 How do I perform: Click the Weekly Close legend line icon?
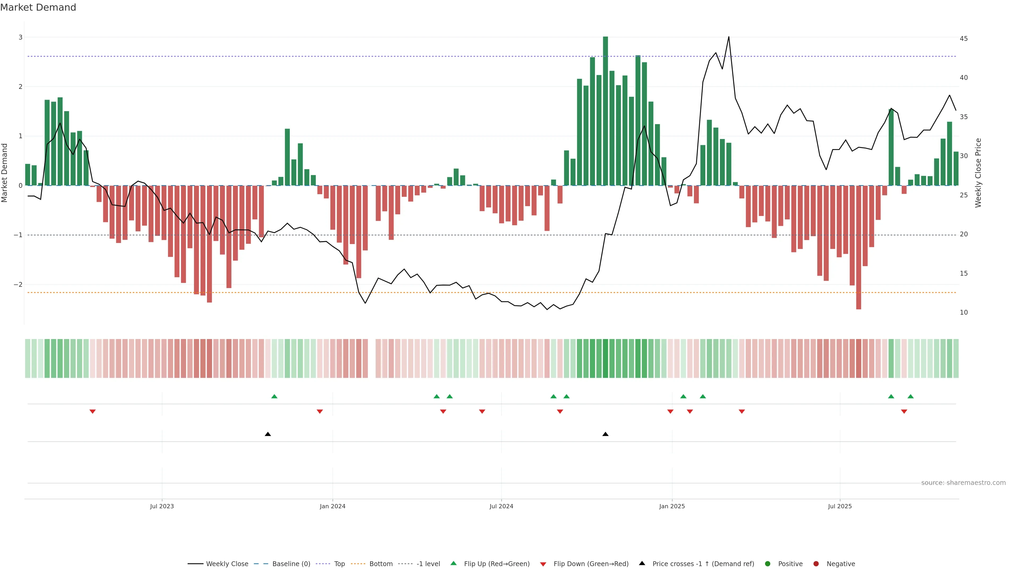[195, 564]
